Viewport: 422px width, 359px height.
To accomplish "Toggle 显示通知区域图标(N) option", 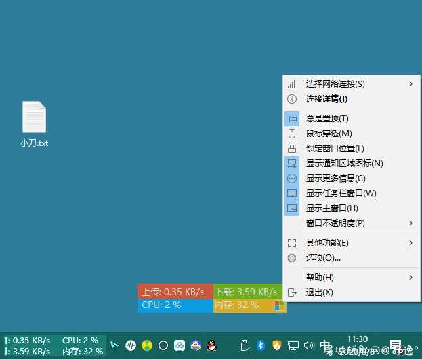I will pyautogui.click(x=352, y=164).
